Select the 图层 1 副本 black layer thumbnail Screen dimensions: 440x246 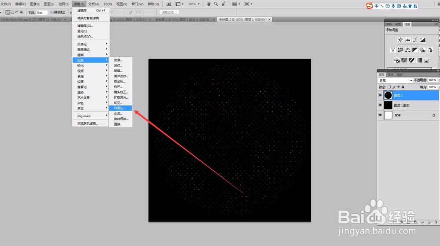(388, 105)
